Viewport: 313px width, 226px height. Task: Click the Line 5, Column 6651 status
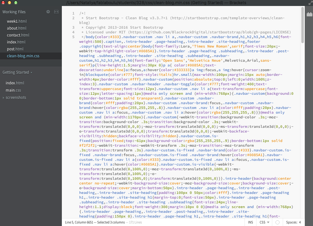click(79, 223)
